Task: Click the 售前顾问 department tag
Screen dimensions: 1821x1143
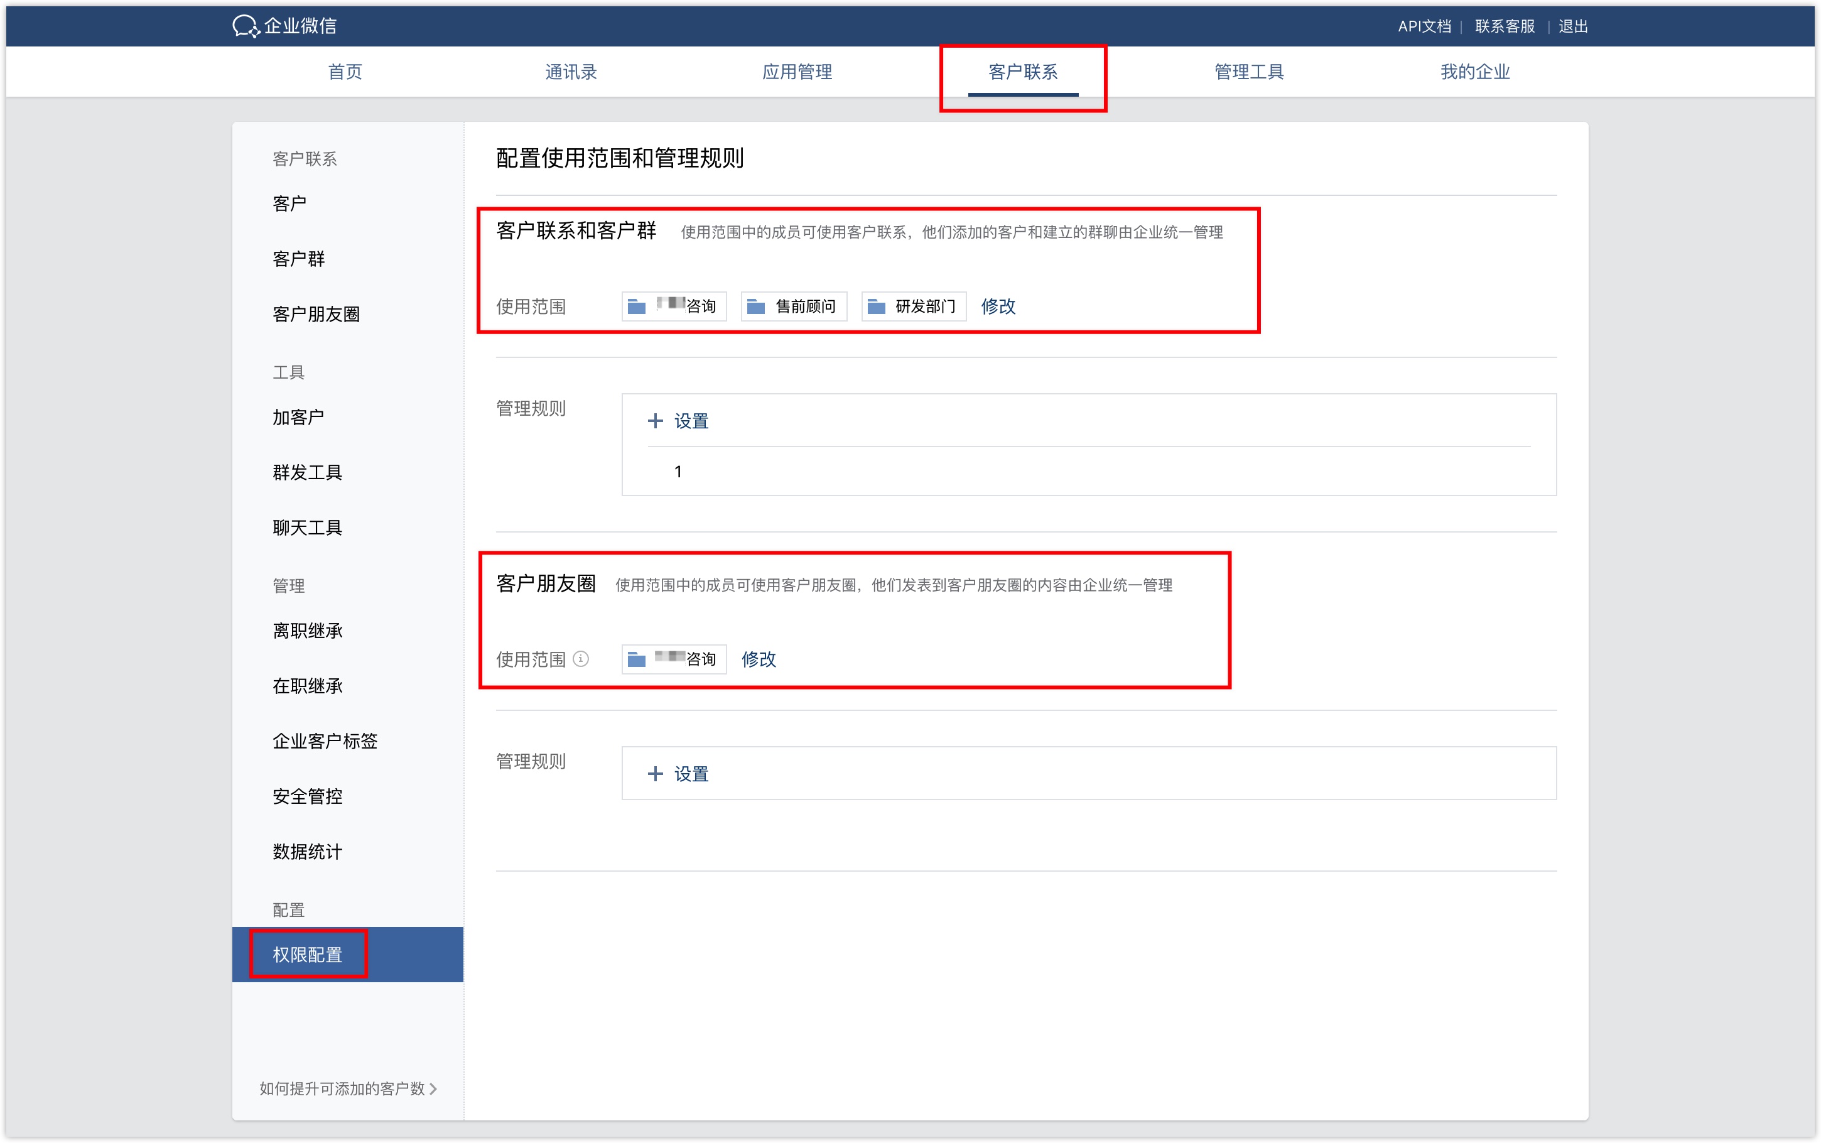Action: [794, 306]
